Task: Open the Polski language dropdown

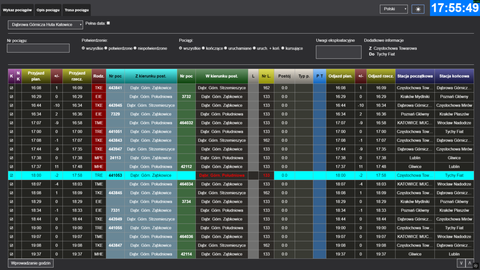Action: pyautogui.click(x=394, y=9)
